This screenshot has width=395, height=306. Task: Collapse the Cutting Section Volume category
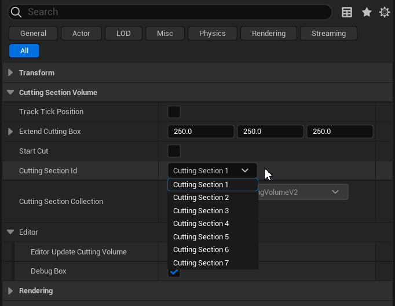coord(10,93)
